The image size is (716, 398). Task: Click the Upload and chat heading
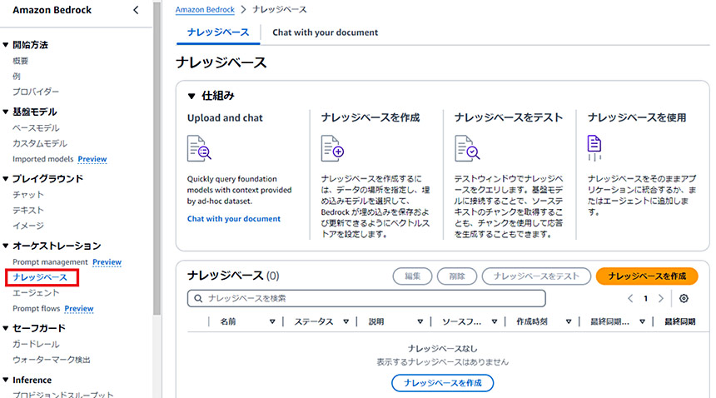point(225,117)
